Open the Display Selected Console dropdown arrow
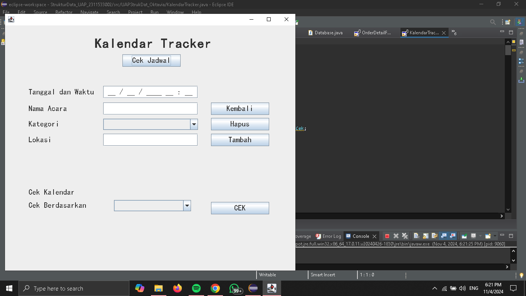Viewport: 526px width, 296px height. point(480,236)
